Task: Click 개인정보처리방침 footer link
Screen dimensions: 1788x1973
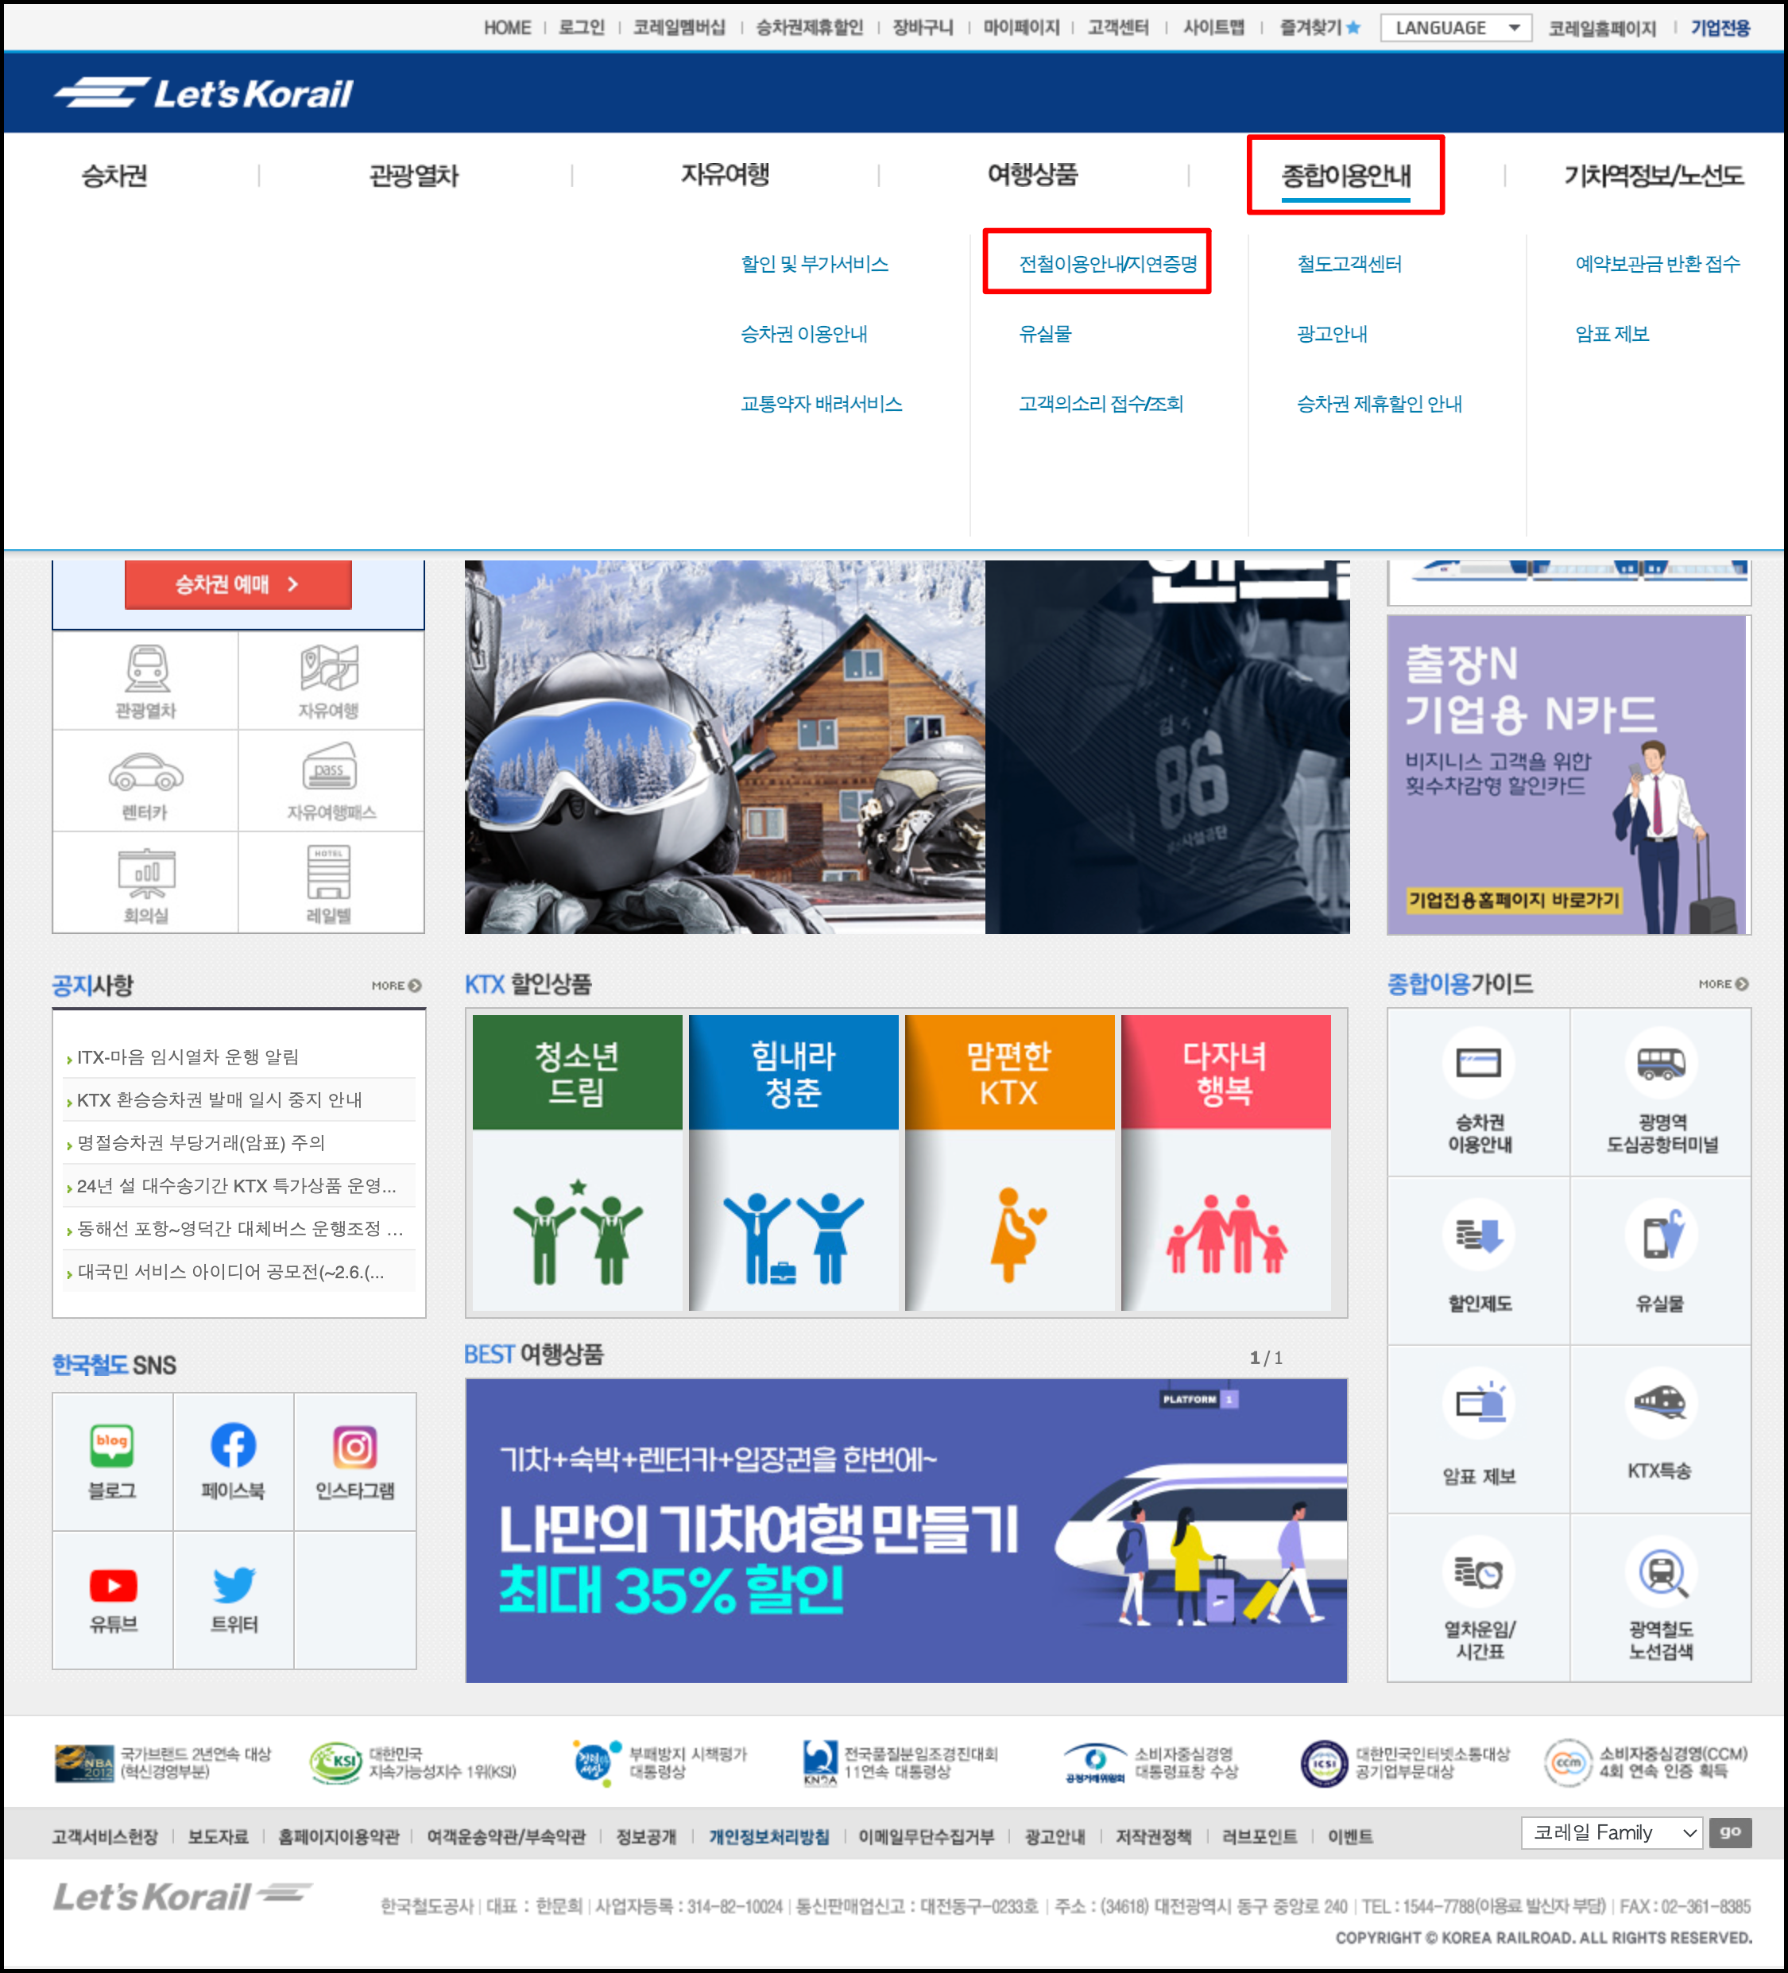Action: (x=768, y=1837)
